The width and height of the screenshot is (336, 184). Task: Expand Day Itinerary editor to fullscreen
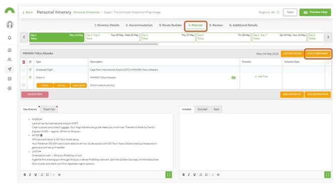169,175
